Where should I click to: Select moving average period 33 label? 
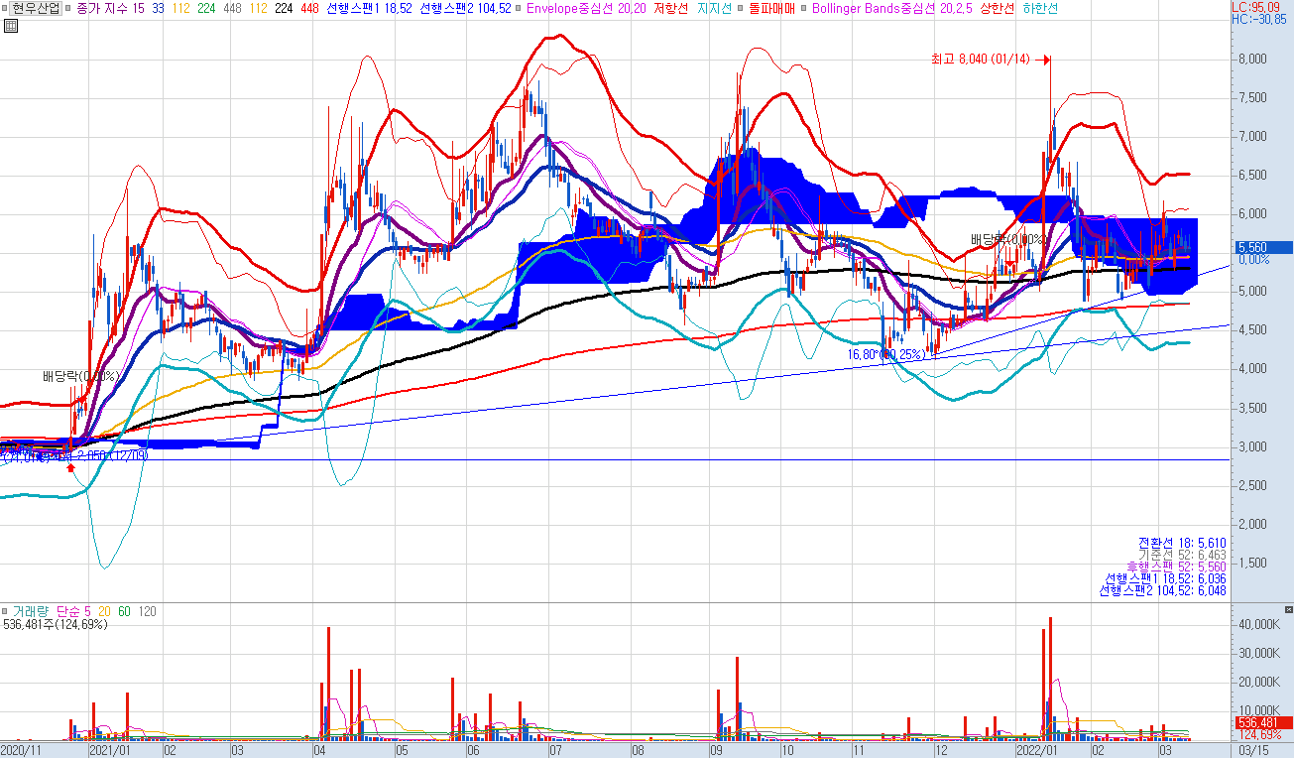coord(158,8)
